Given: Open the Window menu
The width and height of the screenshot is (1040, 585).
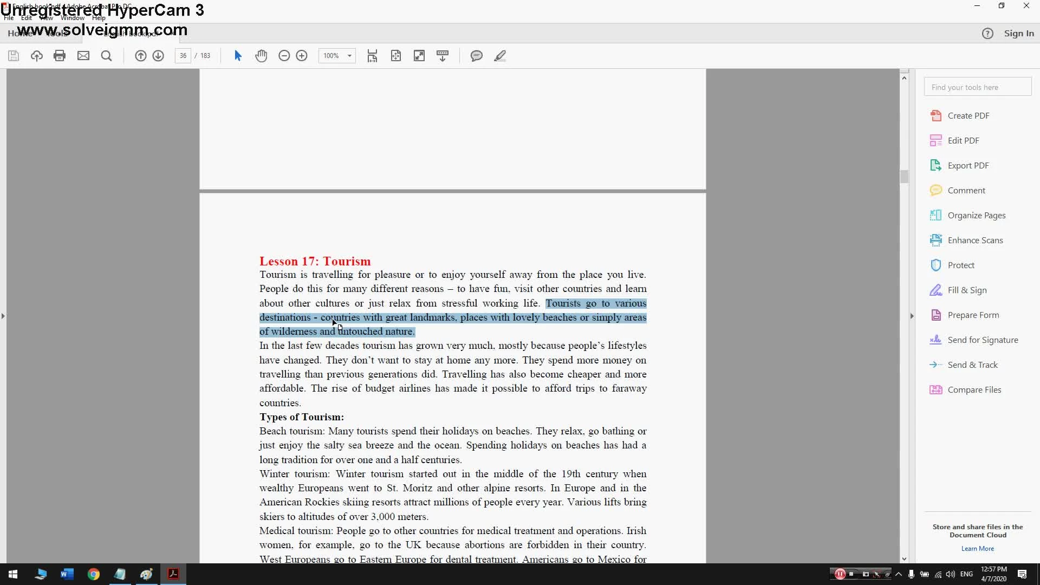Looking at the screenshot, I should [73, 18].
